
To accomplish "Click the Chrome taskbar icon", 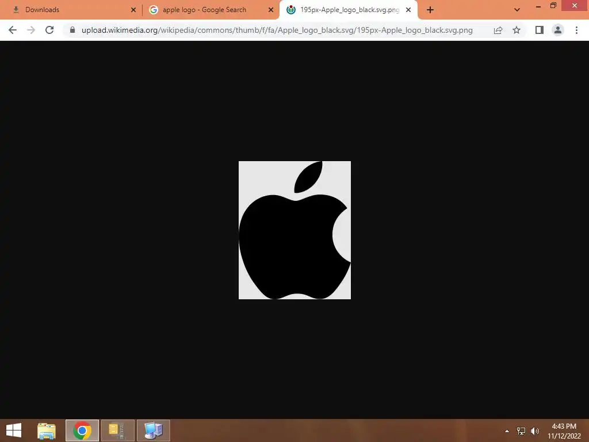I will [82, 430].
